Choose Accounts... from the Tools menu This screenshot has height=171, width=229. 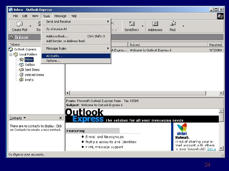[76, 56]
